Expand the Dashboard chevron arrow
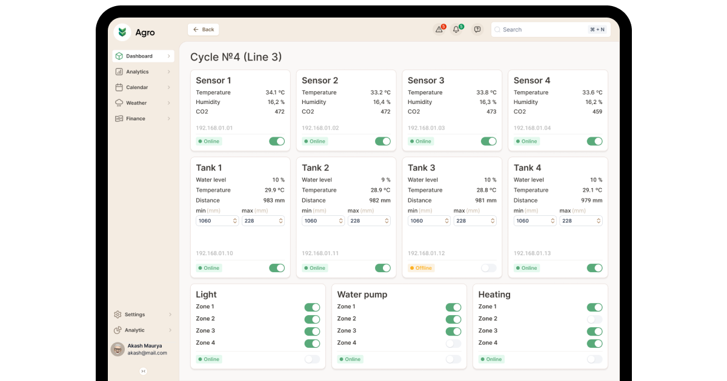The height and width of the screenshot is (381, 727). (168, 56)
